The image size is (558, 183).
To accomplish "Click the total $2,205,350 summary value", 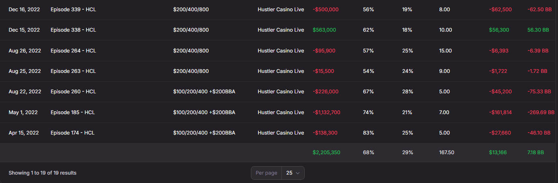I will coord(326,153).
